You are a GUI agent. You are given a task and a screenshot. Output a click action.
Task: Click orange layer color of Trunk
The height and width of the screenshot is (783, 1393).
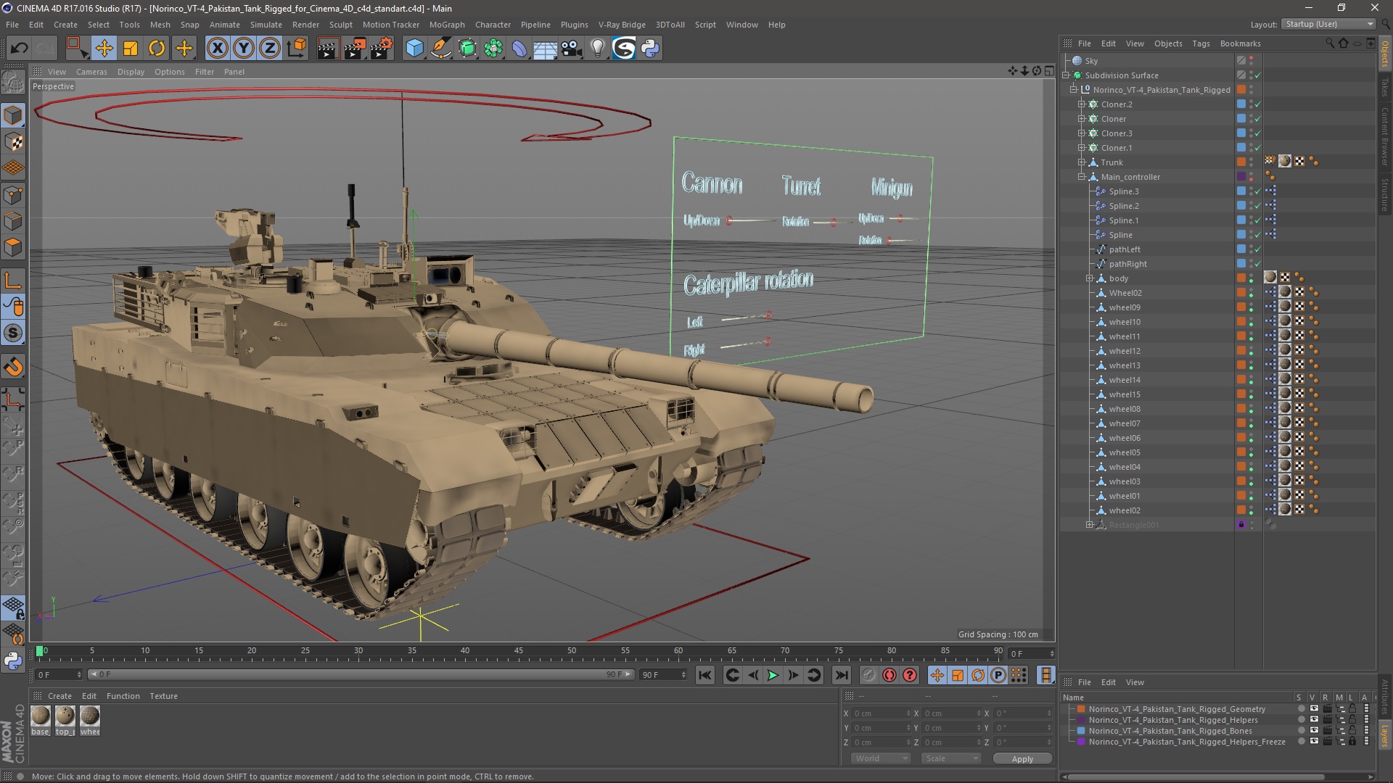click(x=1241, y=162)
